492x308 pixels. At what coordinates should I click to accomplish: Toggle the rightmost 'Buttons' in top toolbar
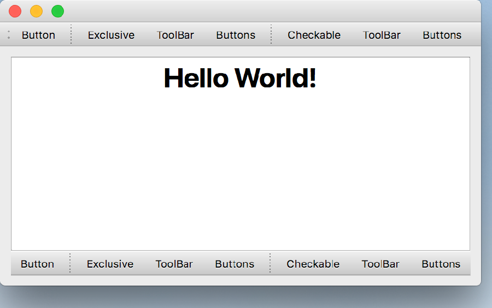click(x=442, y=35)
